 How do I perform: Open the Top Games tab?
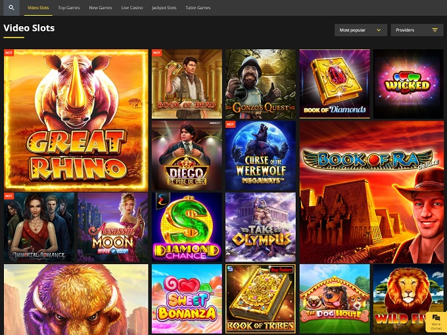68,8
